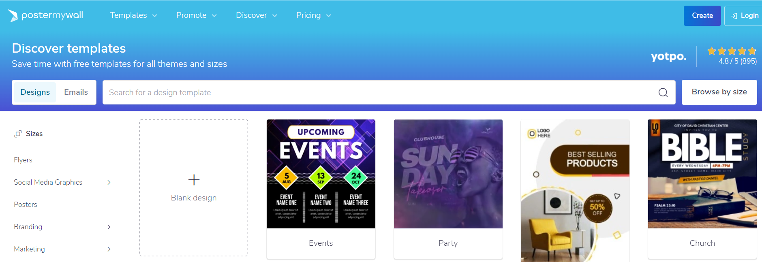Expand the Social Media Graphics chevron
The height and width of the screenshot is (262, 762).
109,182
